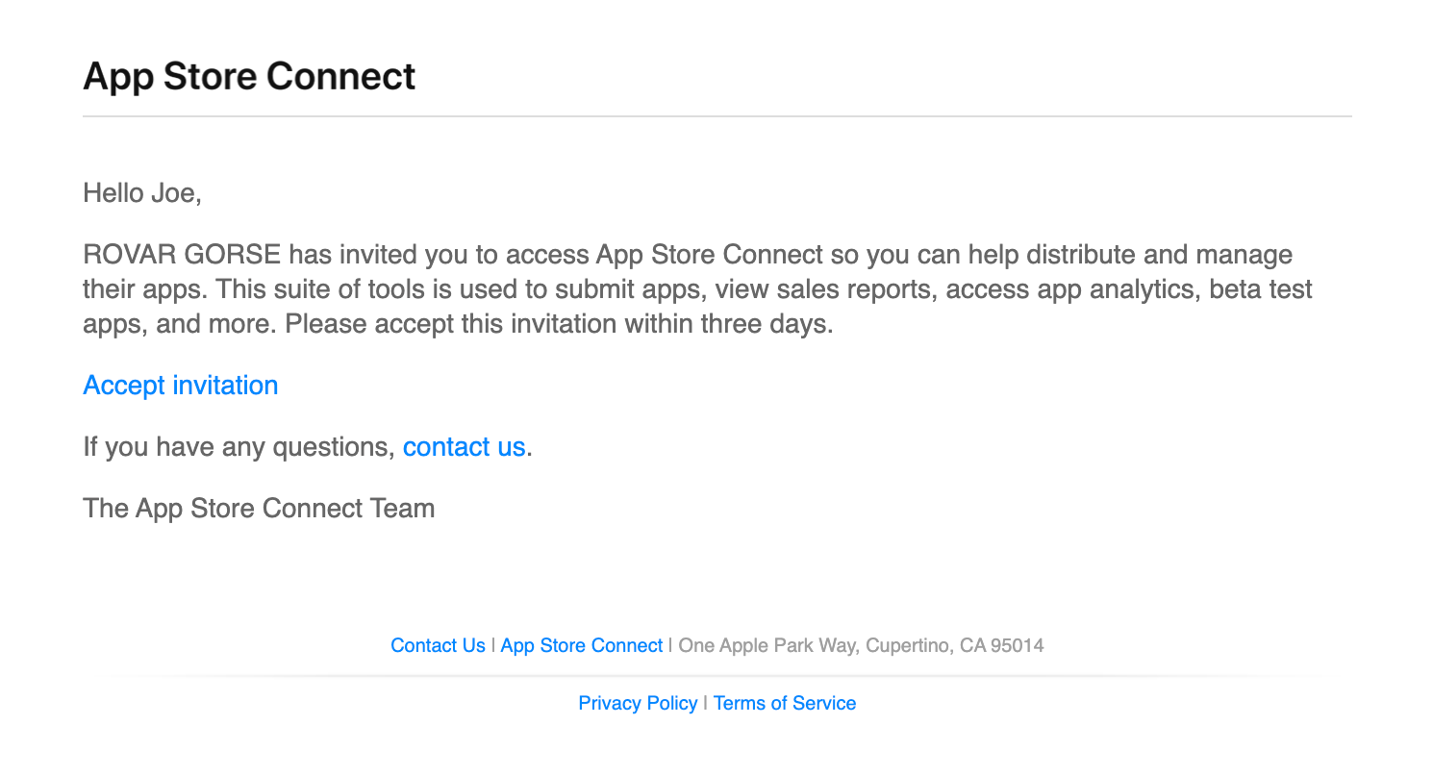The width and height of the screenshot is (1433, 775).
Task: Open the footer "Contact Us" link
Action: pyautogui.click(x=438, y=646)
